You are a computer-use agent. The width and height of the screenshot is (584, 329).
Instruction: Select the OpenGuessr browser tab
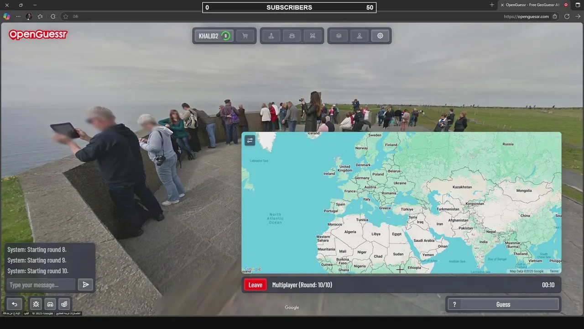click(x=534, y=5)
